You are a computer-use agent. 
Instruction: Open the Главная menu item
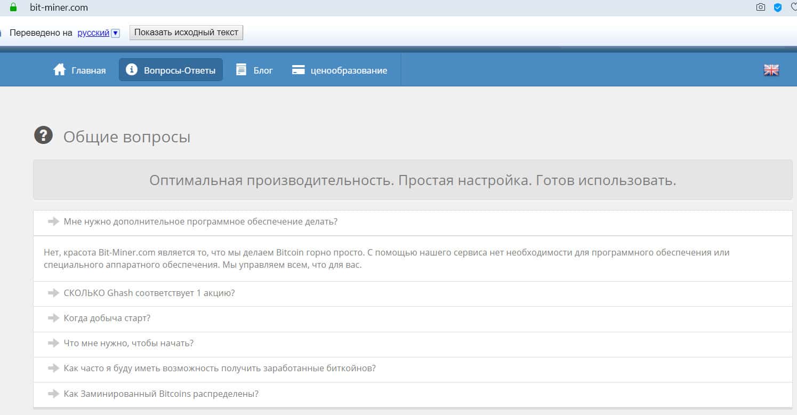(88, 70)
